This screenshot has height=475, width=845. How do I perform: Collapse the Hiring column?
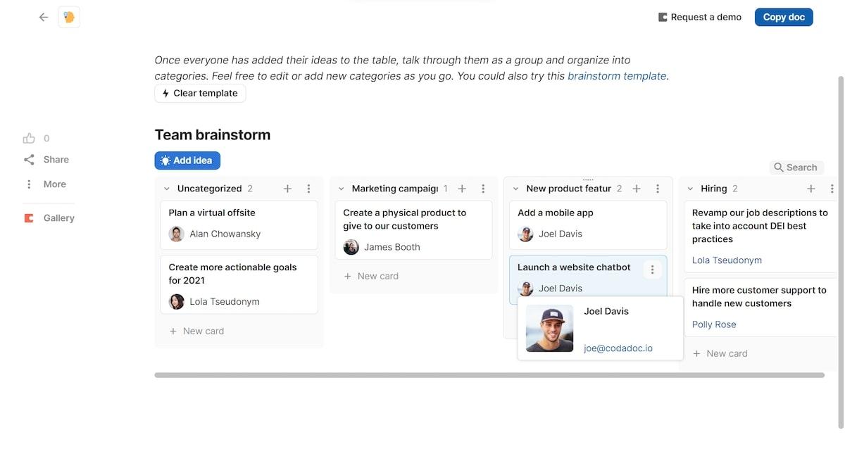[690, 189]
